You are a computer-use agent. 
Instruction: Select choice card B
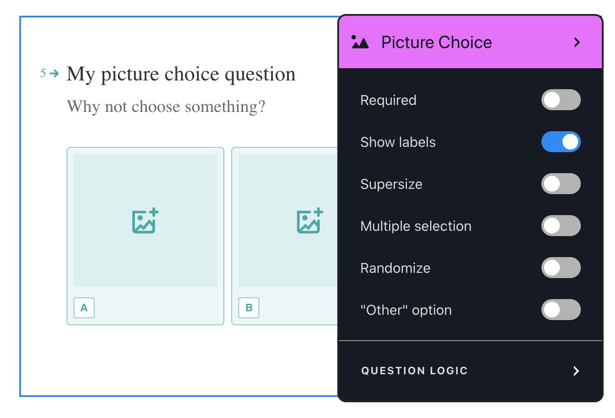coord(285,236)
